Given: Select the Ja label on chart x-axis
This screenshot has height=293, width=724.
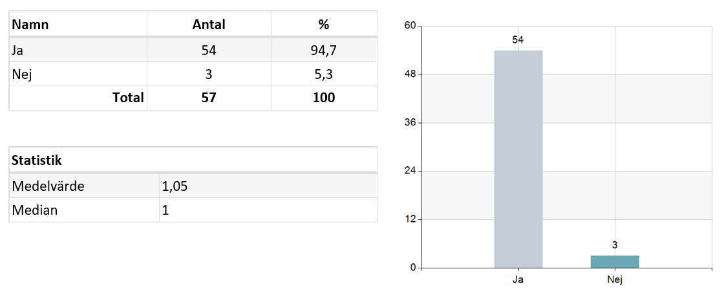Looking at the screenshot, I should point(518,280).
